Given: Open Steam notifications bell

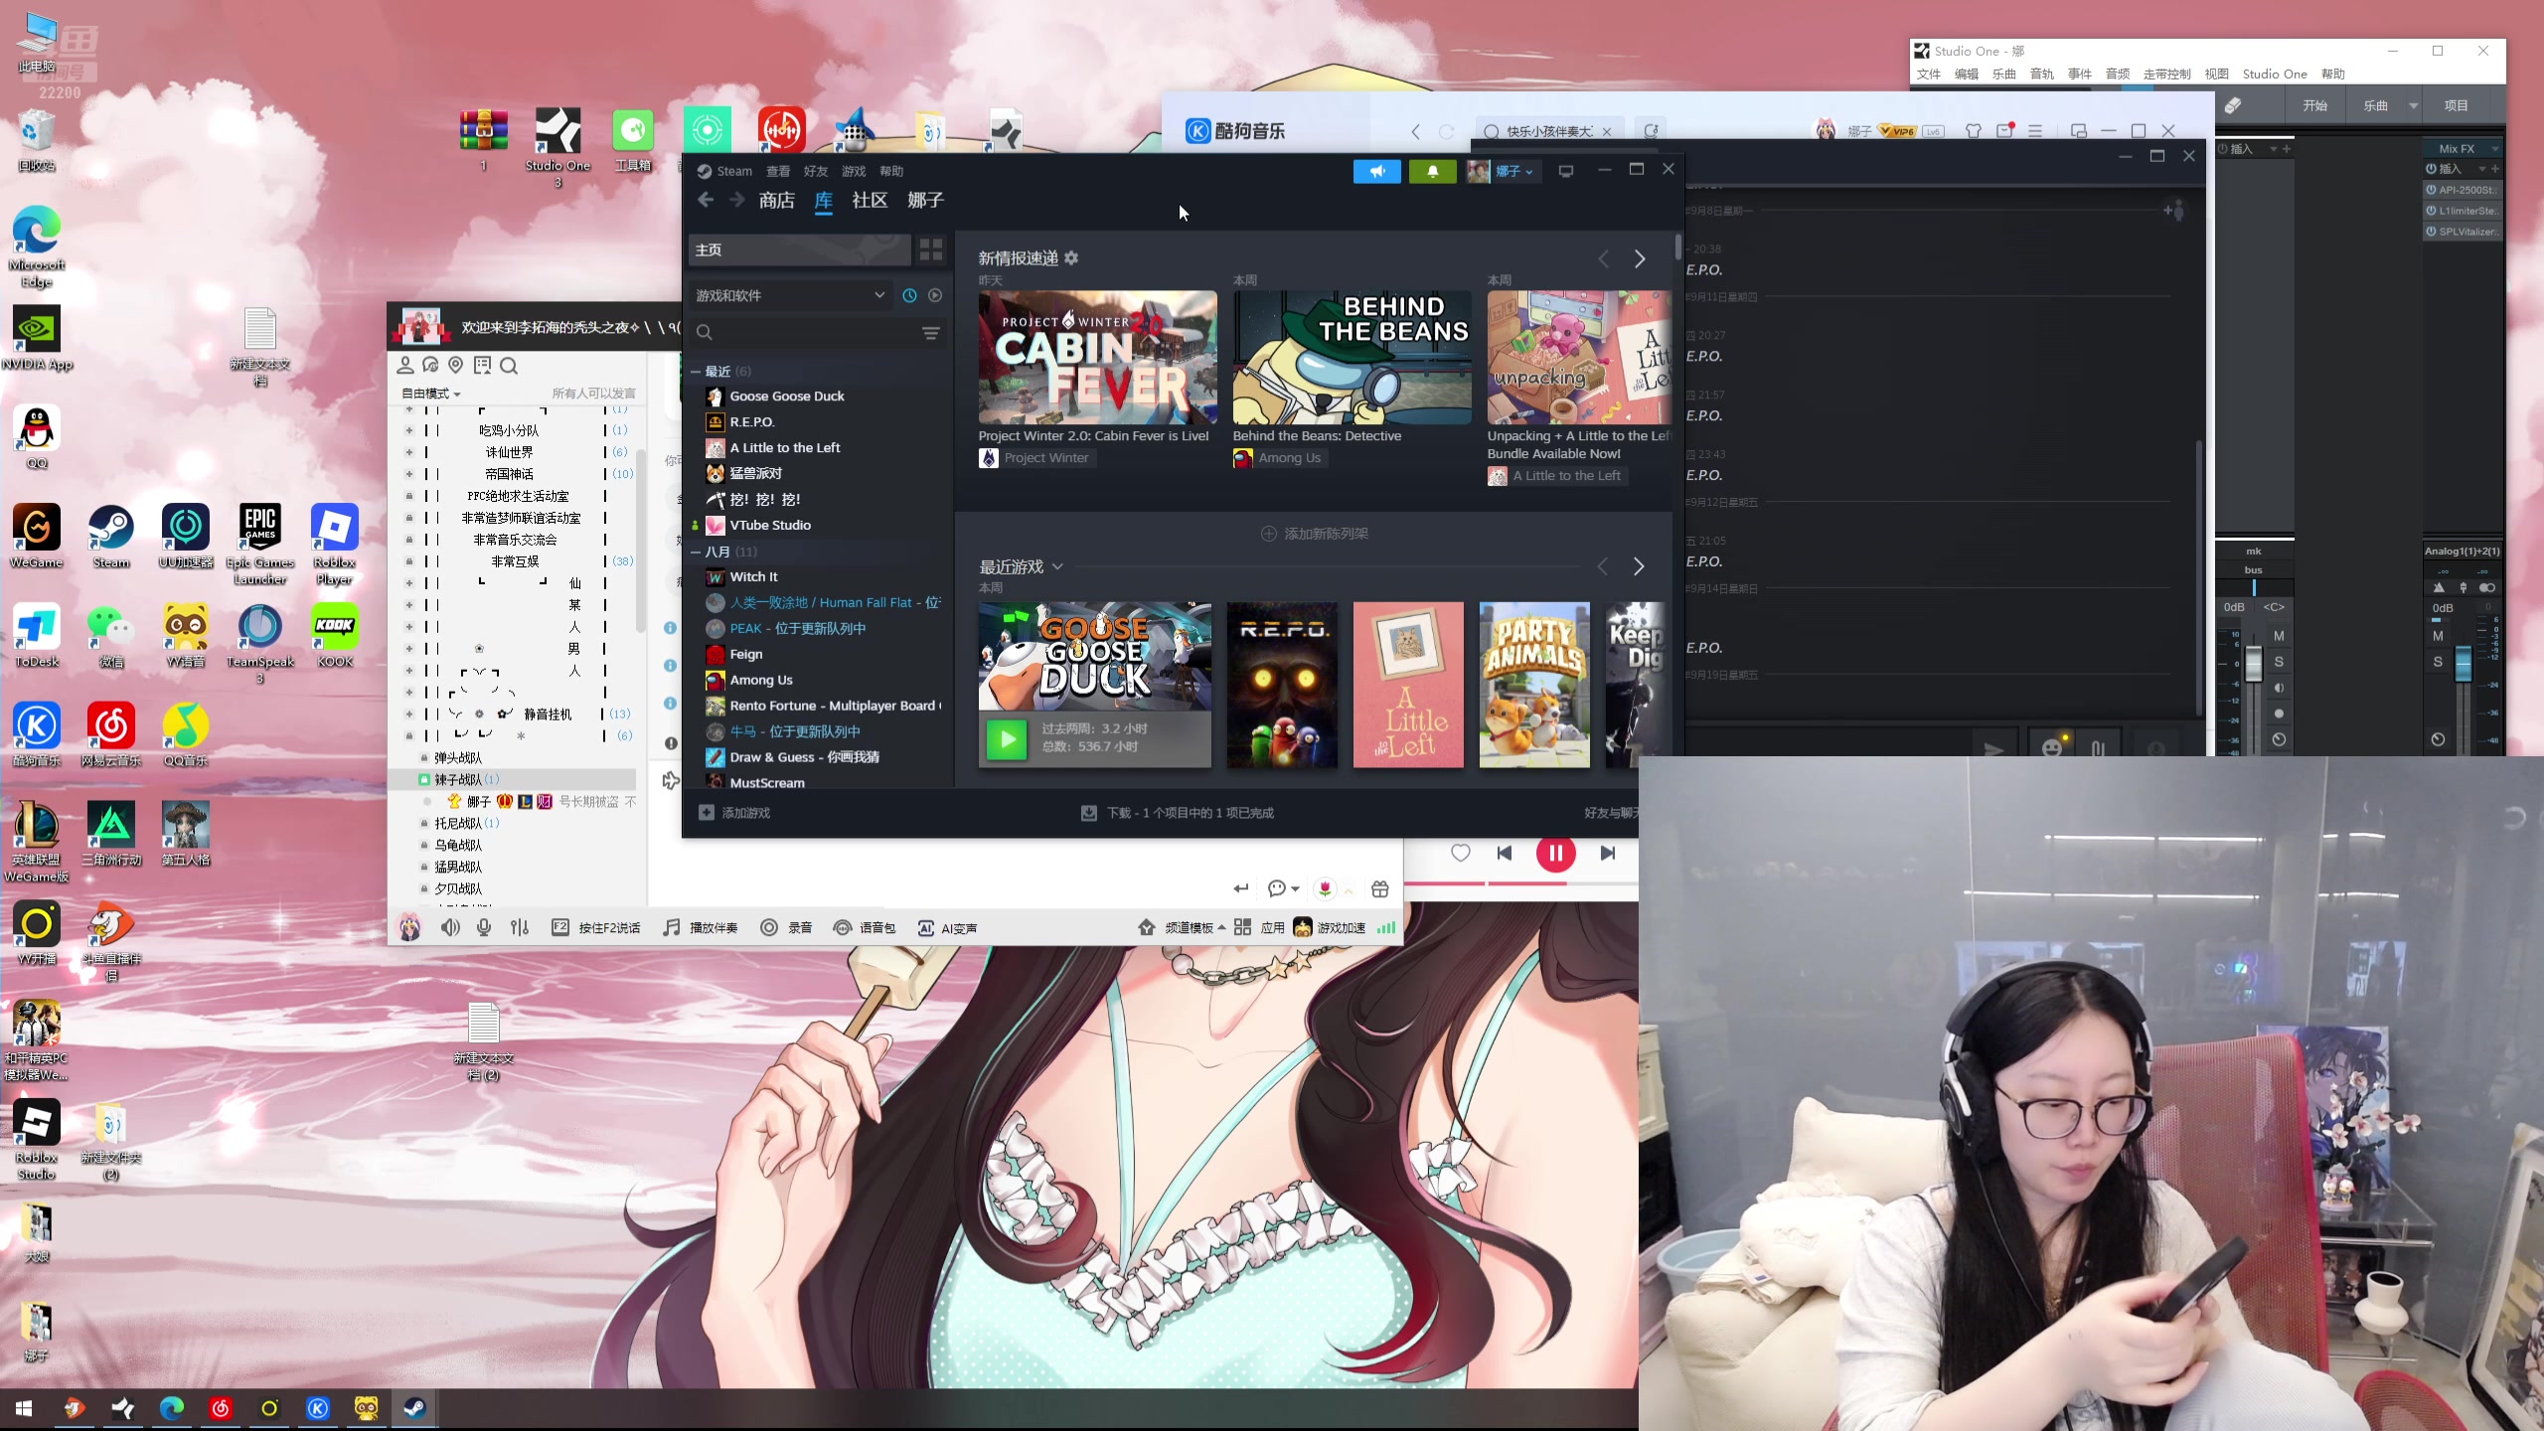Looking at the screenshot, I should coord(1432,171).
